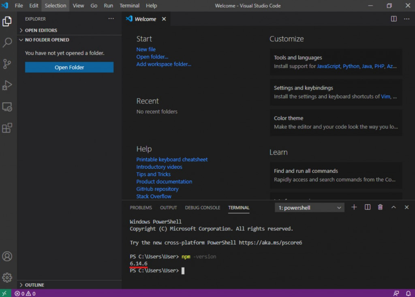
Task: Open the View menu
Action: pyautogui.click(x=78, y=6)
